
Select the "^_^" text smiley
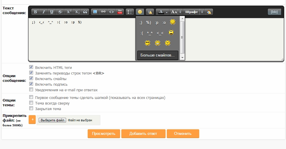[x=149, y=33]
